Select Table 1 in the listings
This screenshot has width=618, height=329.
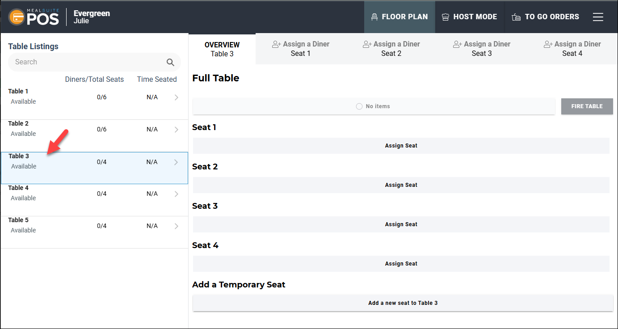point(94,103)
